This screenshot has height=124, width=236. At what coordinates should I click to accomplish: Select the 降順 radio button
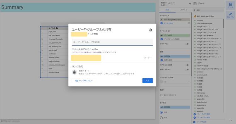(161, 112)
